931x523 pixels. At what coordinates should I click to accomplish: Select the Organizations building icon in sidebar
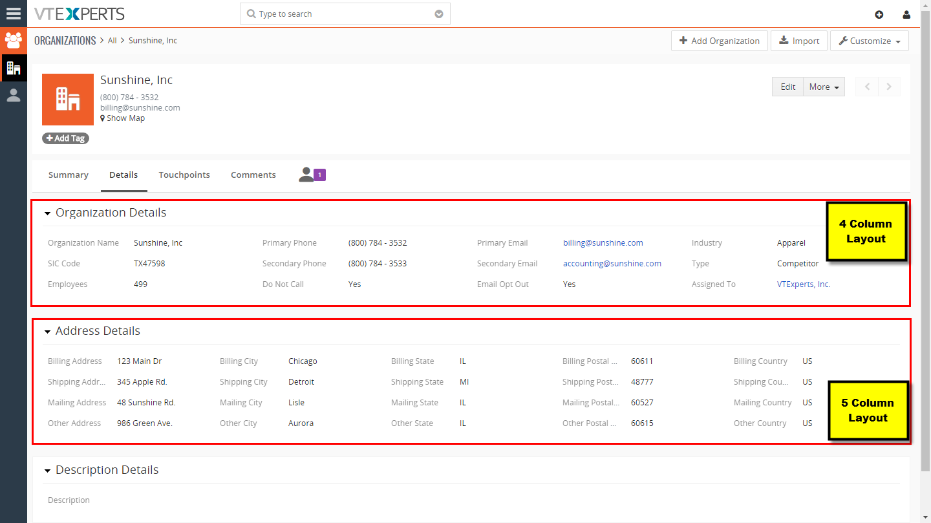click(14, 68)
